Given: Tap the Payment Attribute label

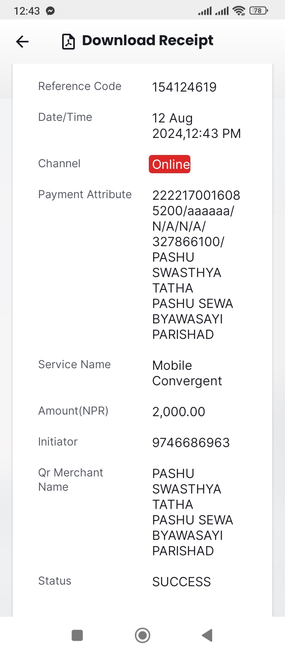Looking at the screenshot, I should [x=85, y=195].
